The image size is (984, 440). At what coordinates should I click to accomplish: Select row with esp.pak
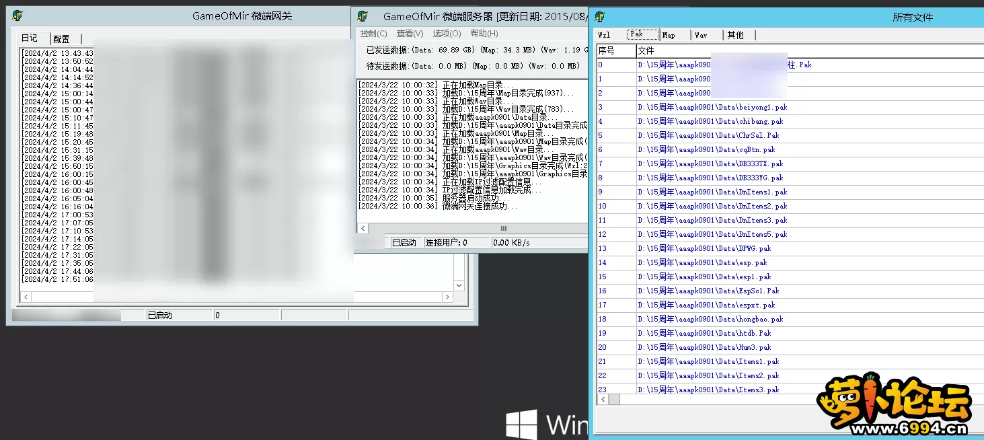click(x=790, y=262)
